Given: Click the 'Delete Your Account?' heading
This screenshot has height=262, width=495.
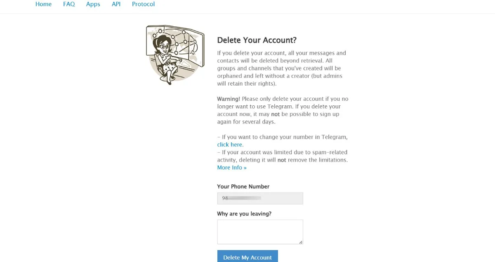Looking at the screenshot, I should tap(257, 40).
